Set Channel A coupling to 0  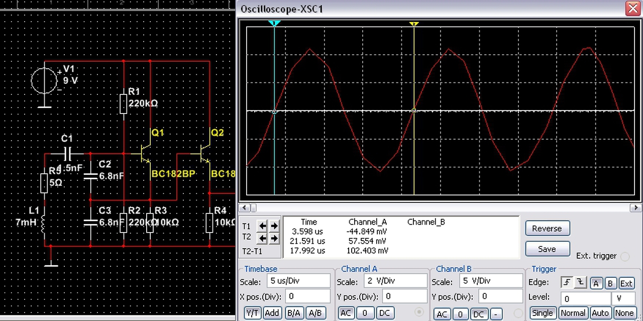click(365, 313)
